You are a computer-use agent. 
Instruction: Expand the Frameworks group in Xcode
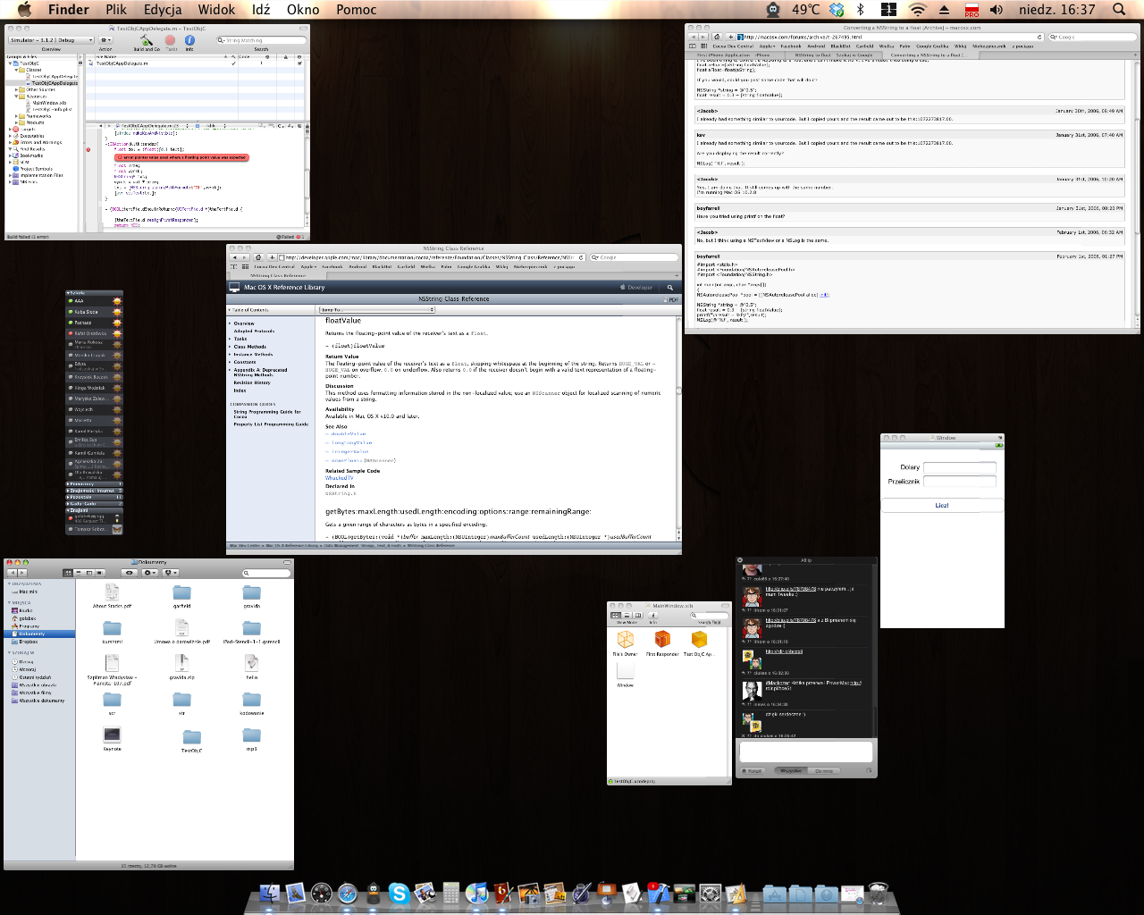(x=17, y=116)
